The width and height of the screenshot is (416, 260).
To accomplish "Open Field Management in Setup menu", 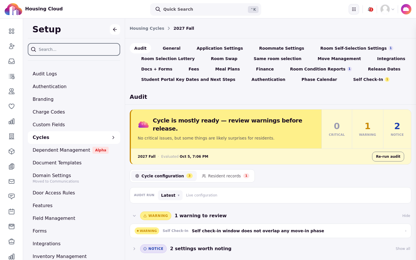I will [74, 218].
